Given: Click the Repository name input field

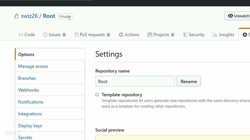Looking at the screenshot, I should tap(135, 81).
